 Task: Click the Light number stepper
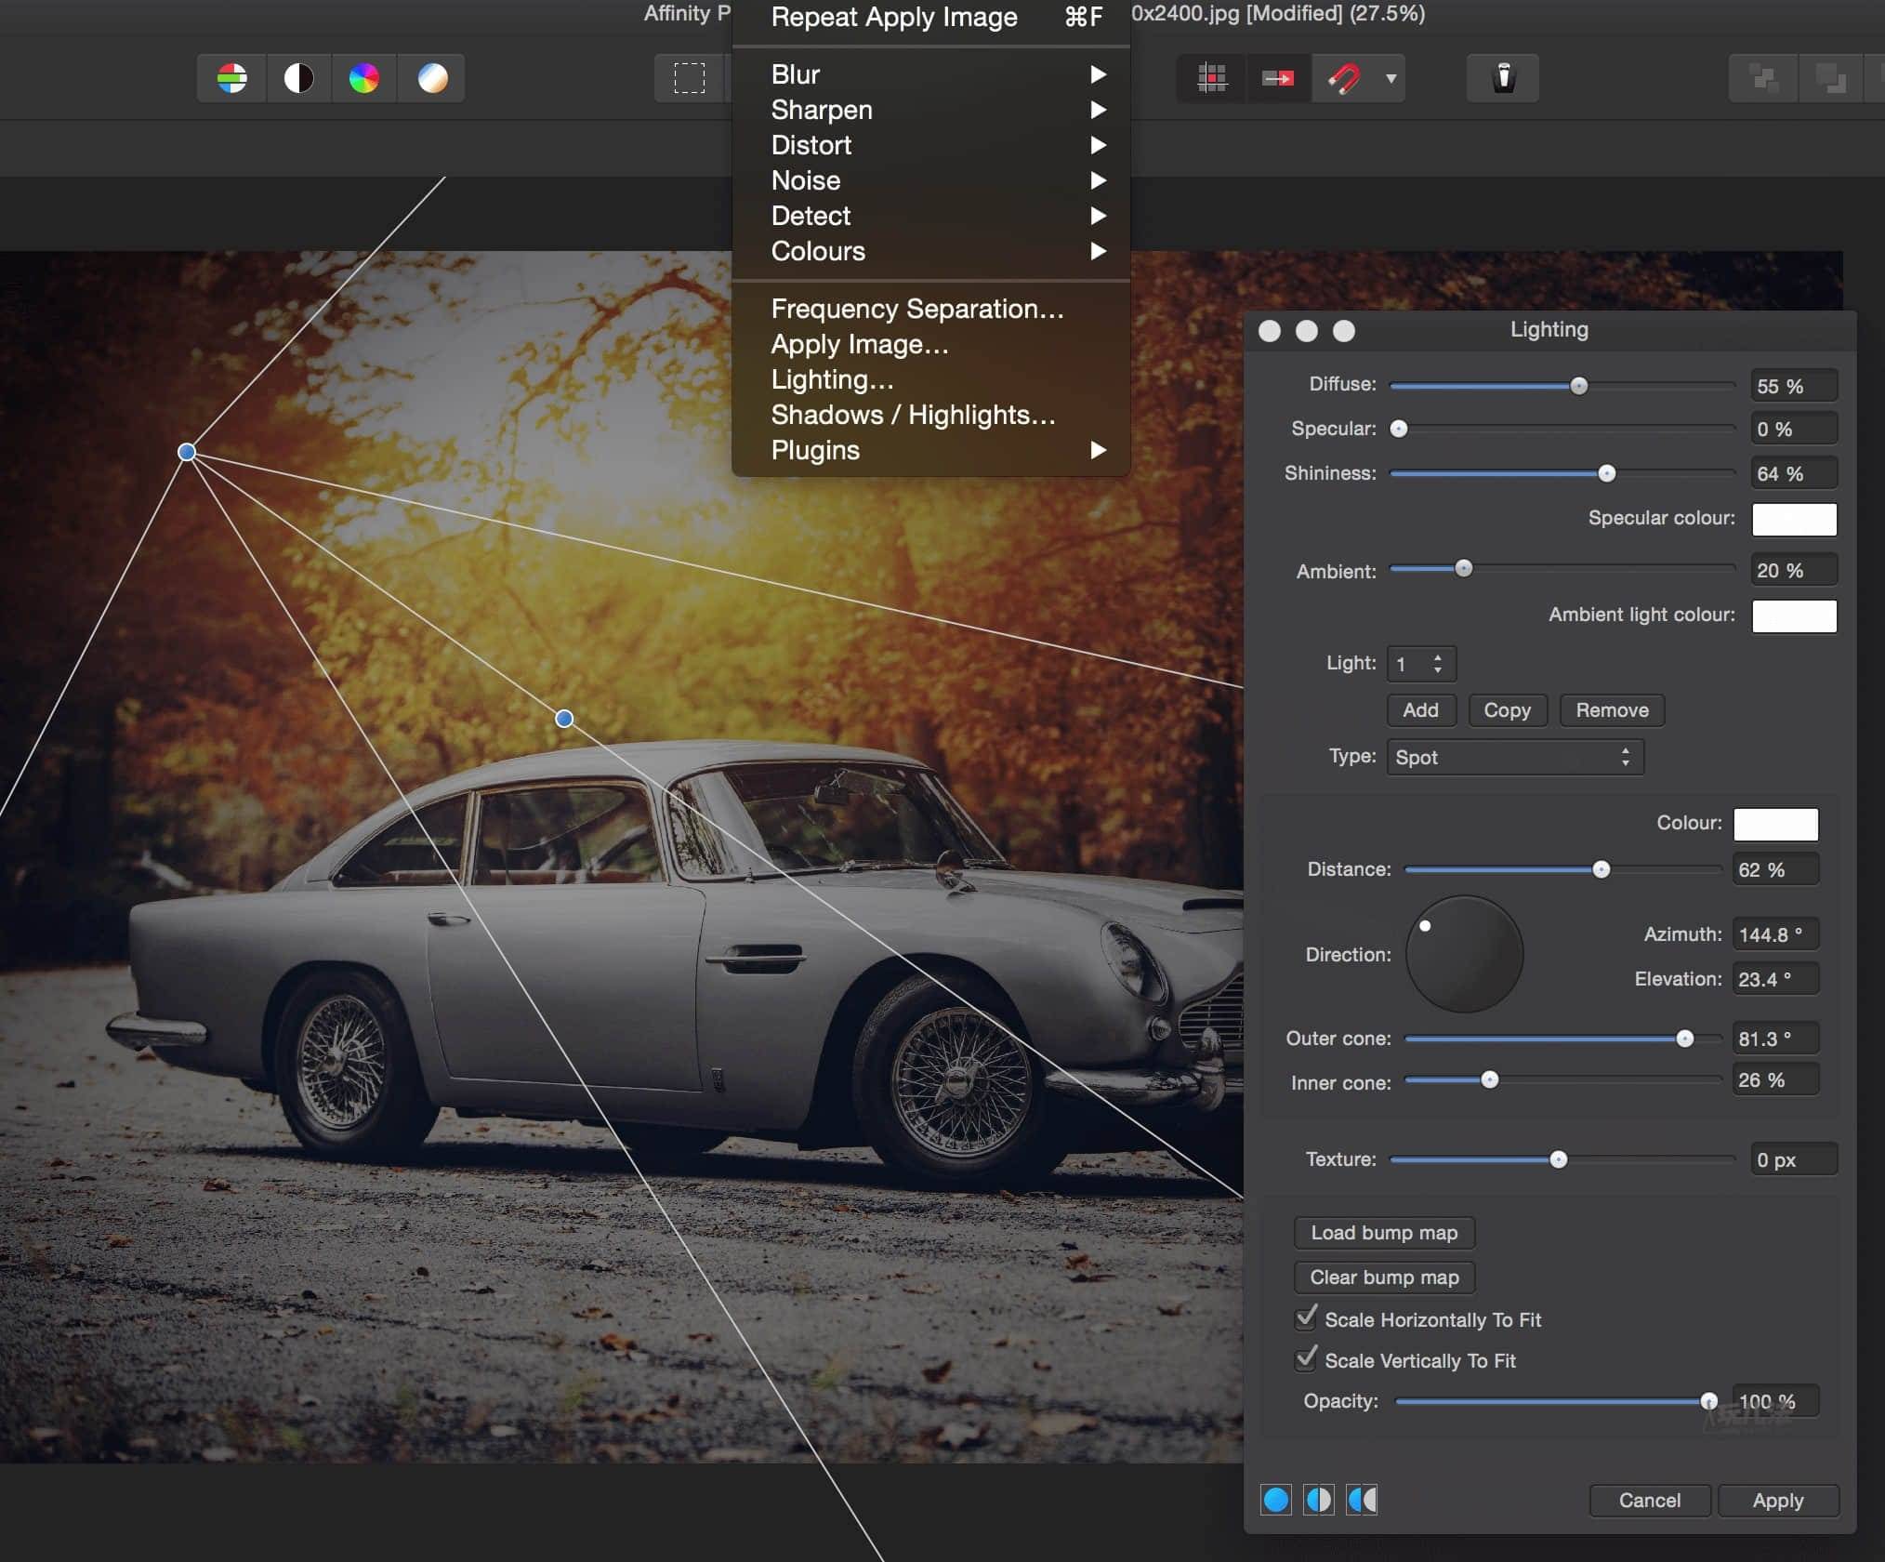(x=1438, y=664)
